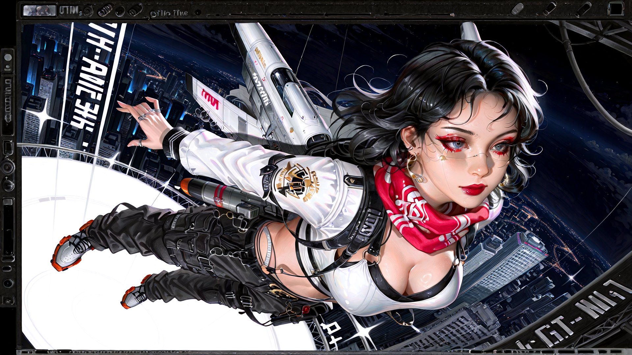Click the thumbnail preview in top-left corner
632x355 pixels.
[x=39, y=11]
